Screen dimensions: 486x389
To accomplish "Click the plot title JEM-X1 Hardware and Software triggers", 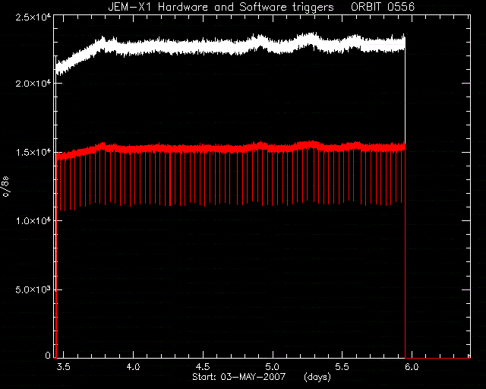I will pyautogui.click(x=221, y=7).
